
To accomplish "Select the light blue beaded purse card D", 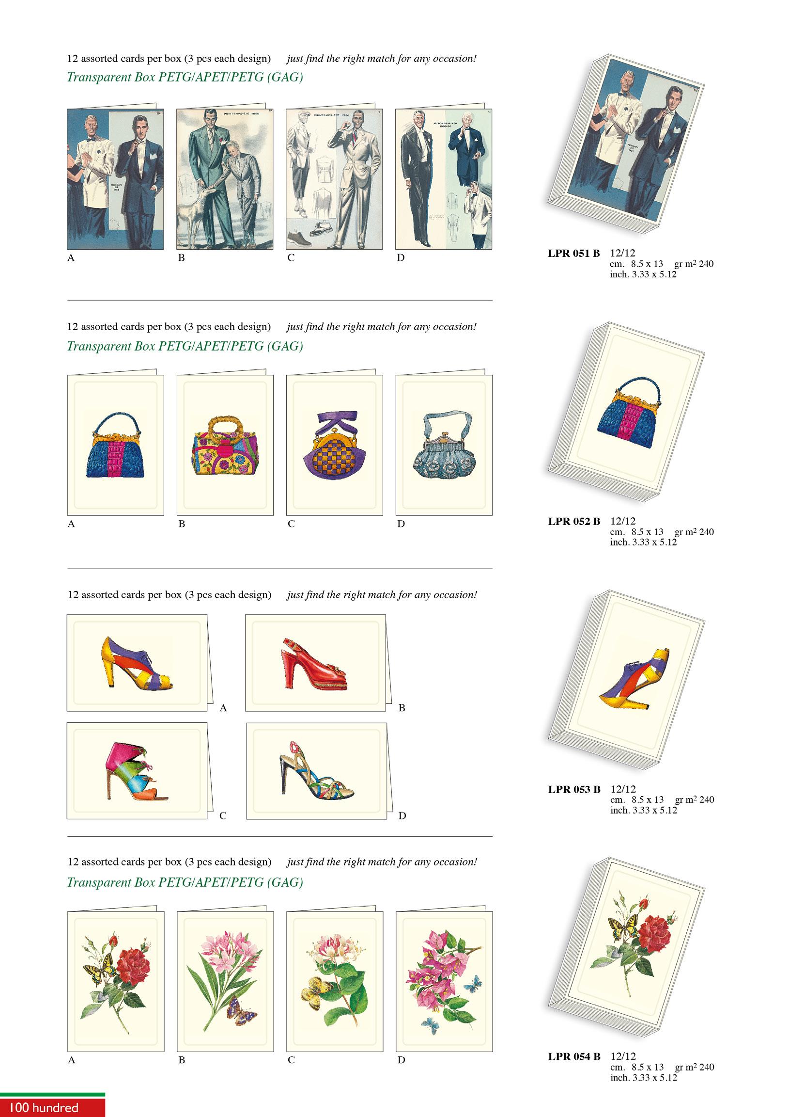I will [x=444, y=444].
